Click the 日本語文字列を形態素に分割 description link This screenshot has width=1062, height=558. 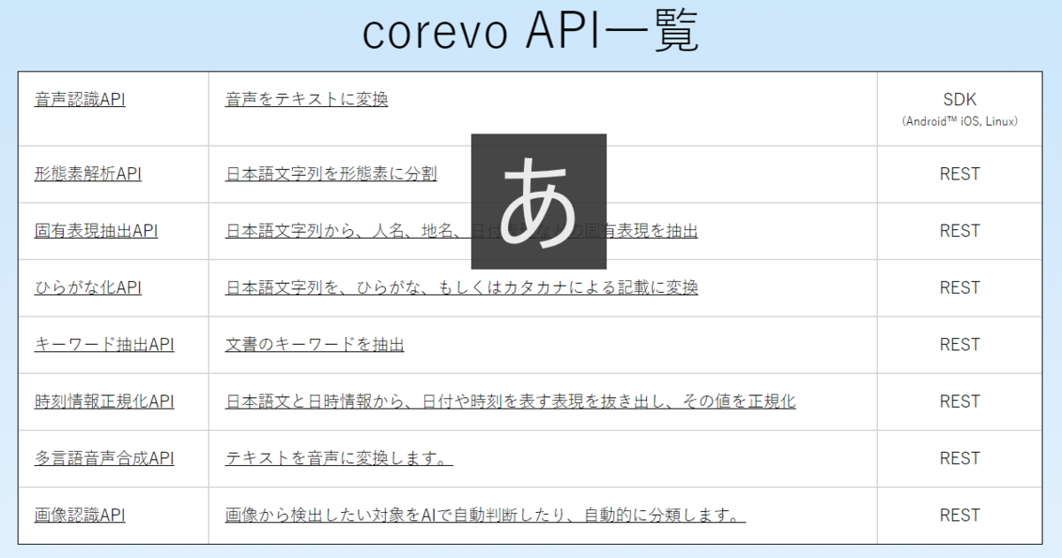tap(331, 174)
